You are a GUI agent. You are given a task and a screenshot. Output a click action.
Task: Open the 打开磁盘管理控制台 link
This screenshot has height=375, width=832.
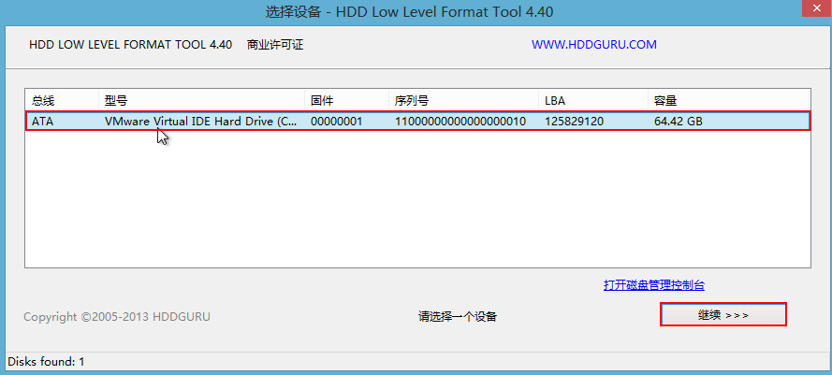pyautogui.click(x=653, y=285)
